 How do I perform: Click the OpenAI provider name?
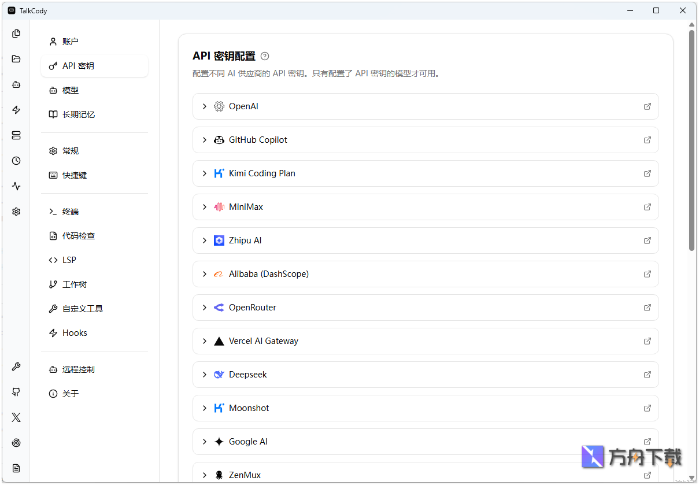click(243, 106)
